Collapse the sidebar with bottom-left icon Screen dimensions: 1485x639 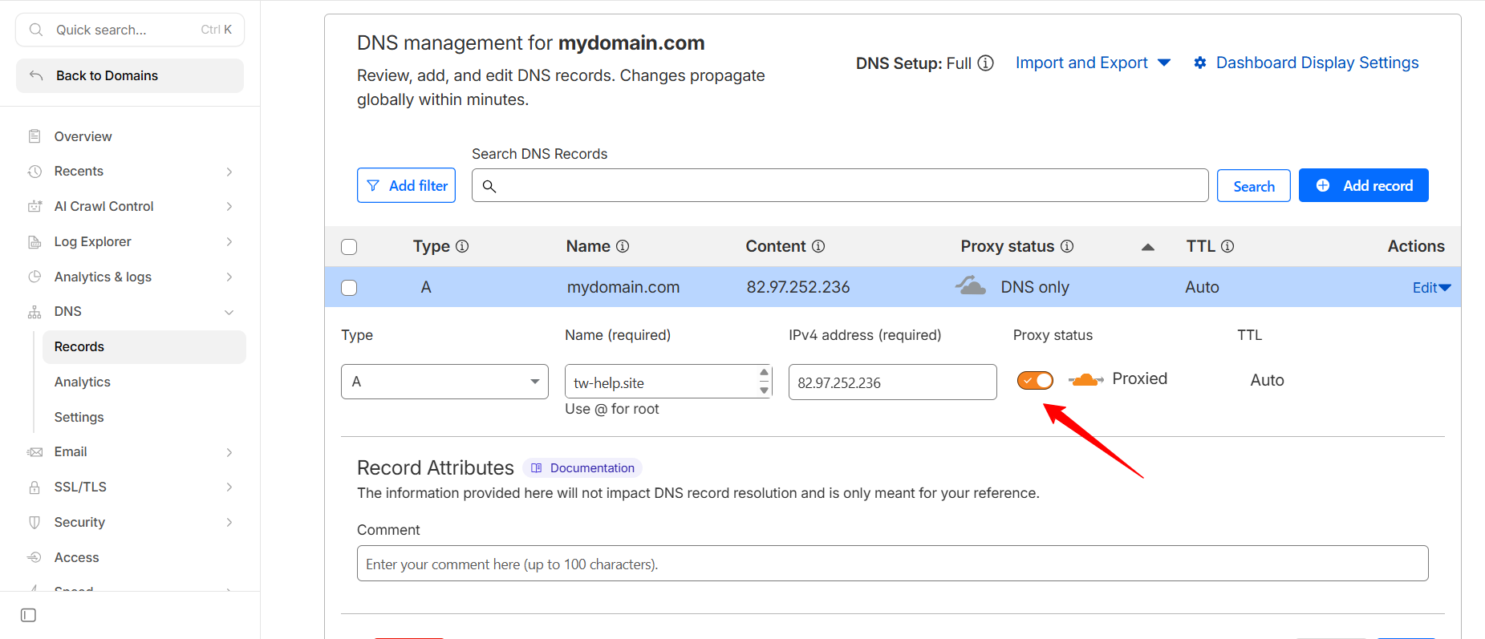pos(29,615)
